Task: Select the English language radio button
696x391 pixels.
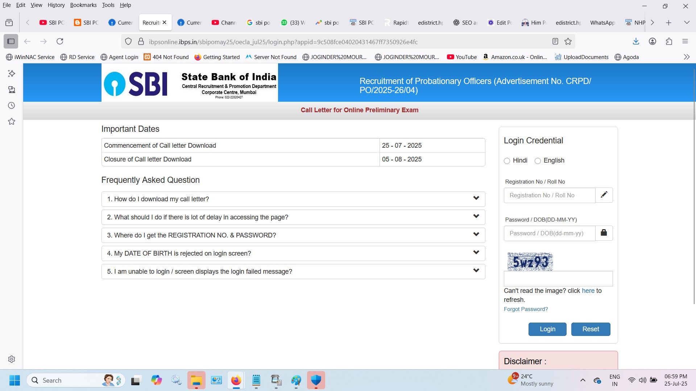Action: [x=538, y=161]
